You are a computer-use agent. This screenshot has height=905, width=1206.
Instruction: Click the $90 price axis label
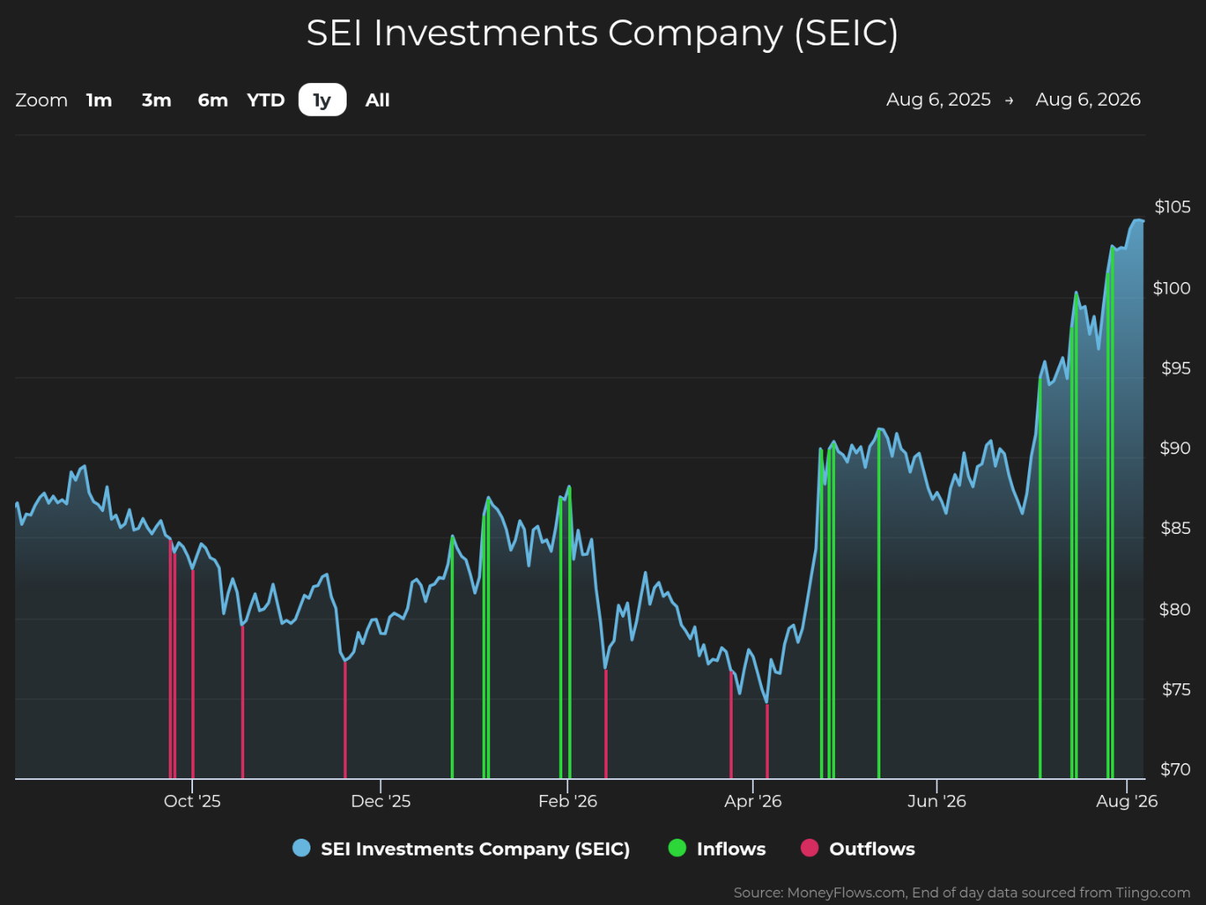point(1175,447)
